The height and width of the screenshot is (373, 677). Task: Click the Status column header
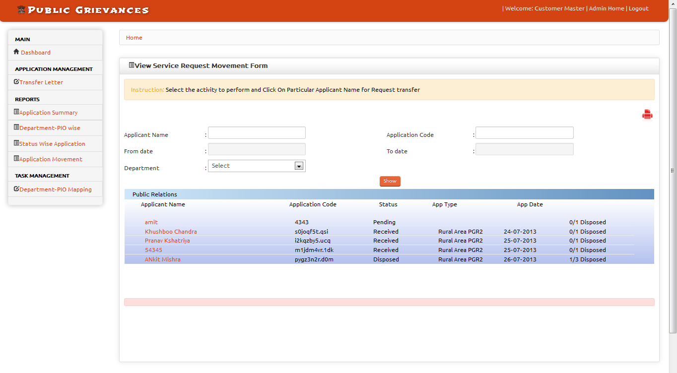coord(388,204)
